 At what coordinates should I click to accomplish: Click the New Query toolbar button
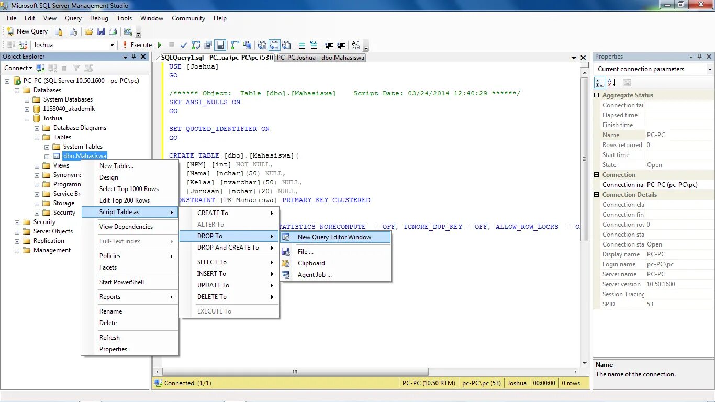(27, 31)
